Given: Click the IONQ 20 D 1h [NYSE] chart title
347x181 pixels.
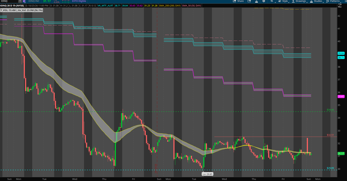Looking at the screenshot, I should click(x=12, y=5).
